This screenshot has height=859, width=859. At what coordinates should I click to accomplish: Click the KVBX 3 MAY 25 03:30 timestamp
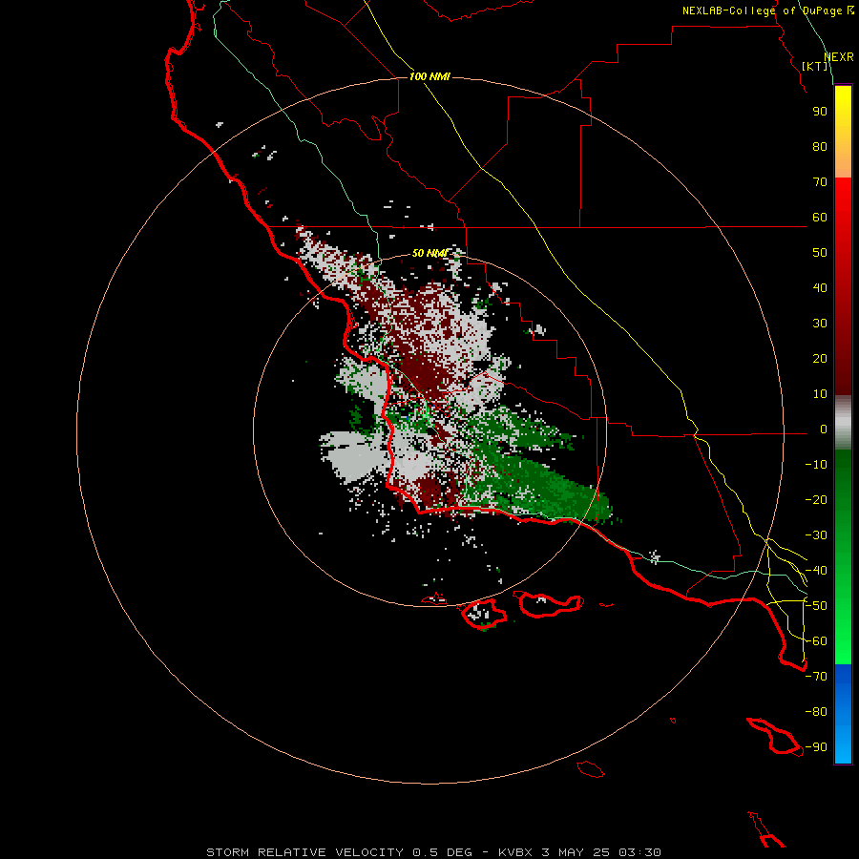click(x=579, y=852)
